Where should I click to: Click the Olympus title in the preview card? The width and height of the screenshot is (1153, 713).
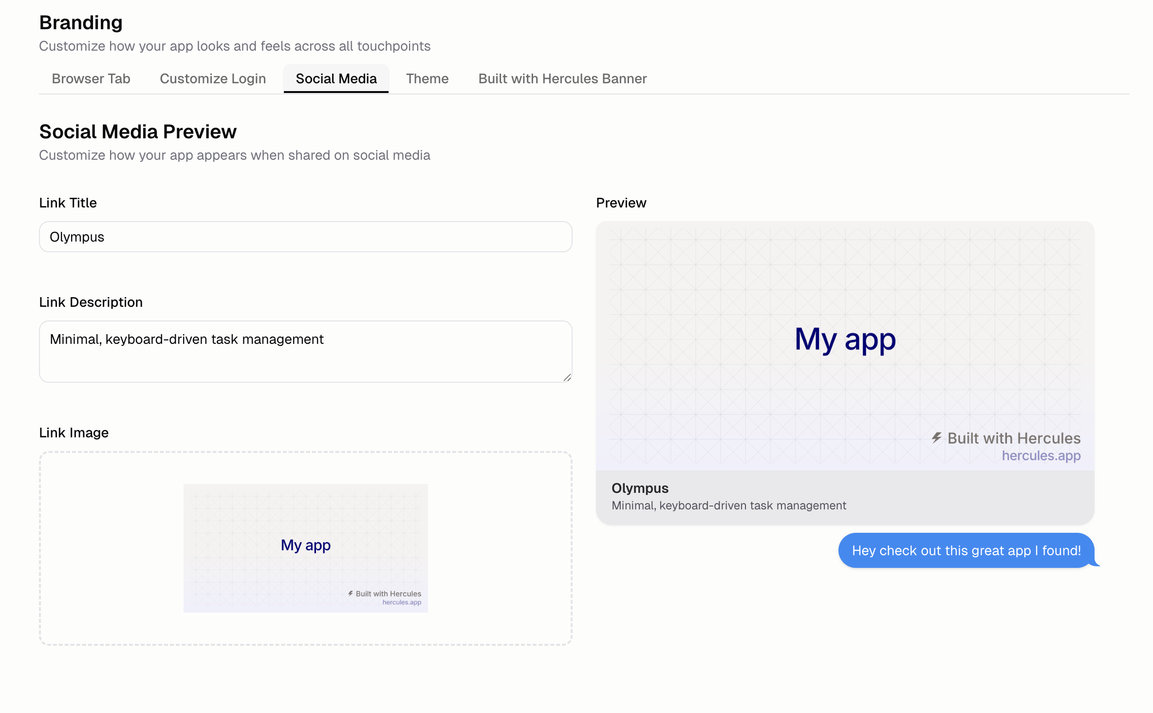[640, 488]
